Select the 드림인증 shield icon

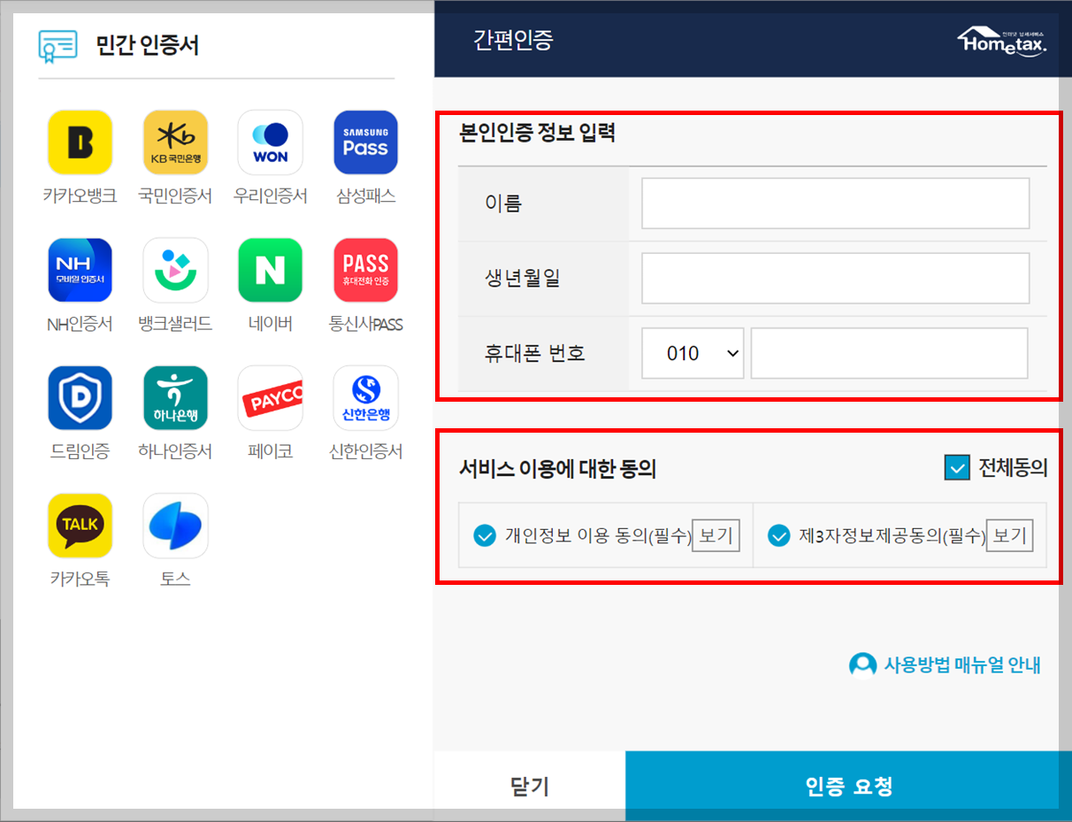[80, 398]
